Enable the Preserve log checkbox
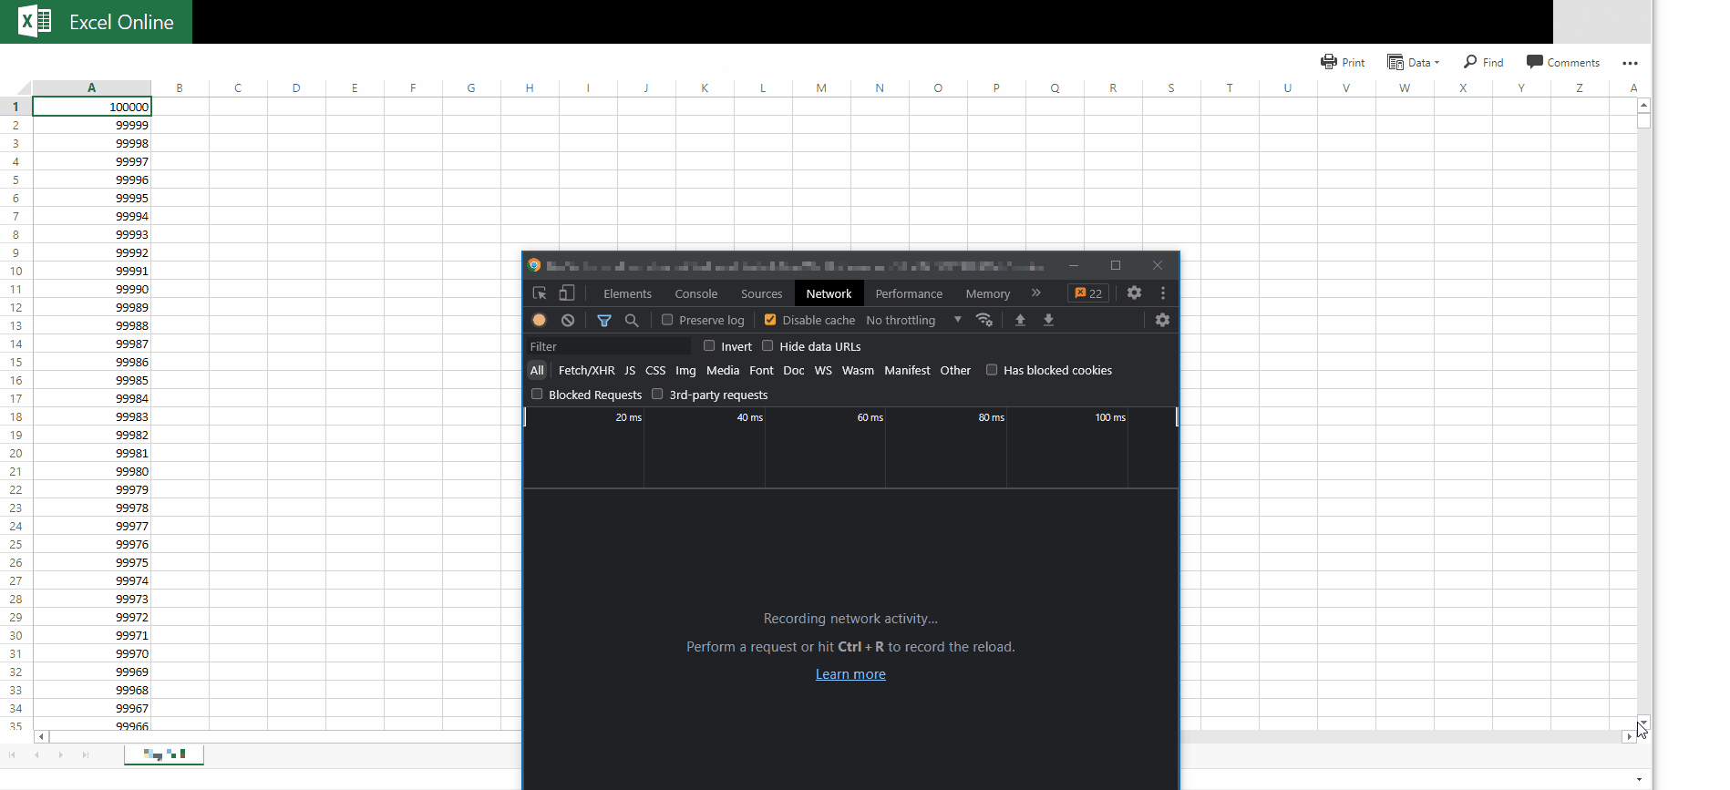The width and height of the screenshot is (1730, 790). pos(667,320)
